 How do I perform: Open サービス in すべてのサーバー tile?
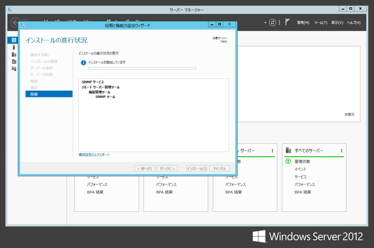(301, 177)
